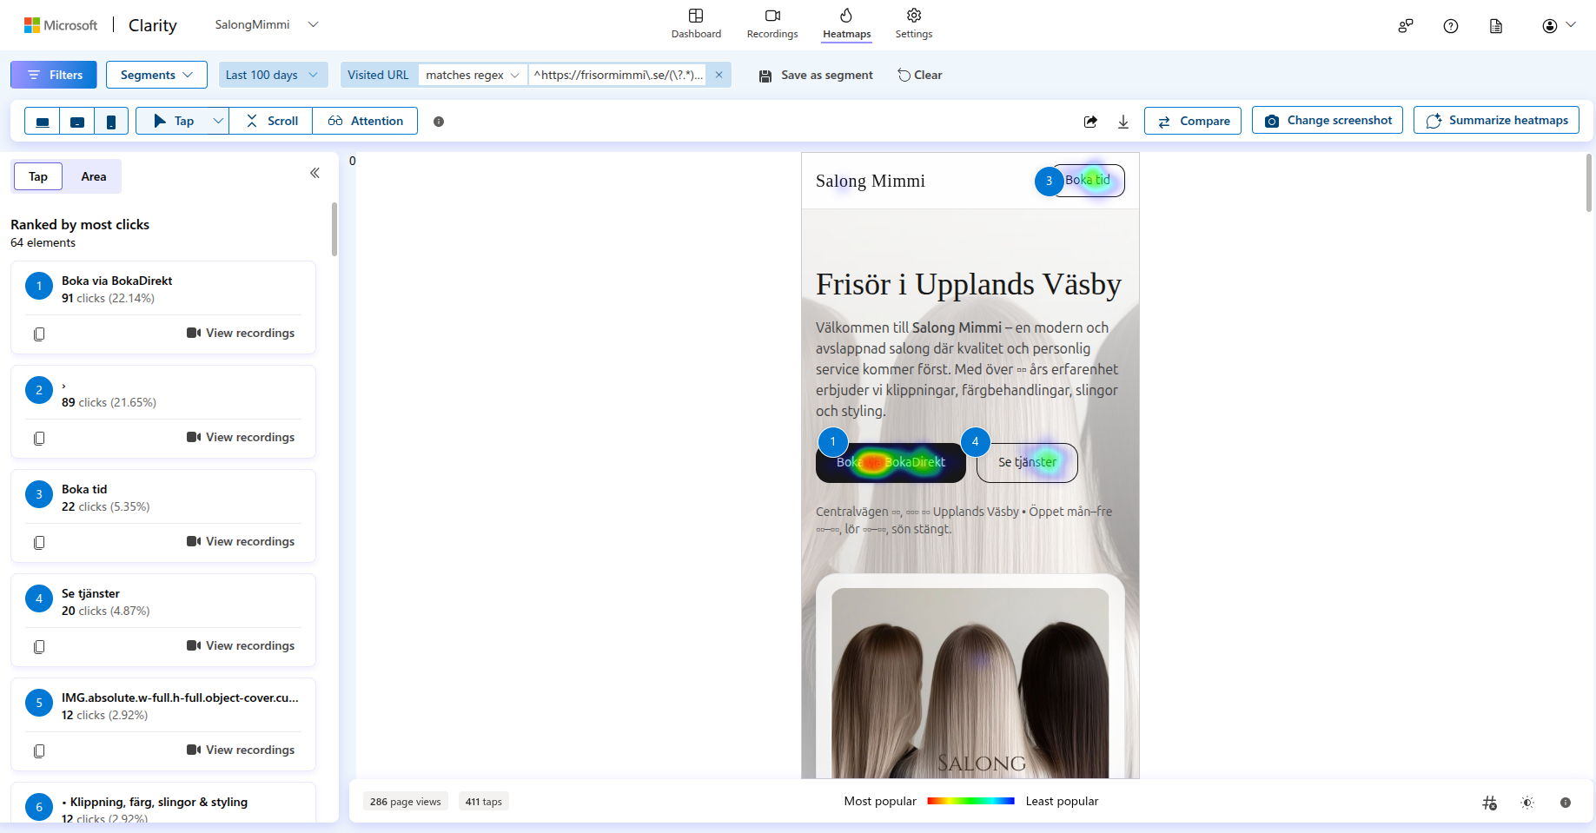This screenshot has width=1596, height=833.
Task: View recordings for Boka tid
Action: (241, 542)
